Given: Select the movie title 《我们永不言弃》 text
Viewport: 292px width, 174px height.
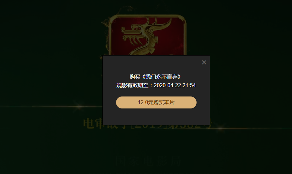Looking at the screenshot, I should coord(161,77).
